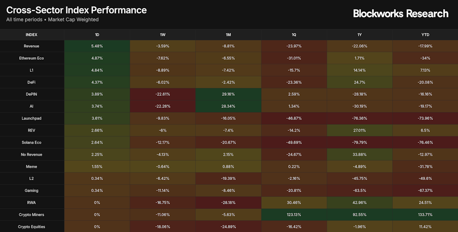458x232 pixels.
Task: Sort by the 1M column header
Action: click(x=228, y=34)
